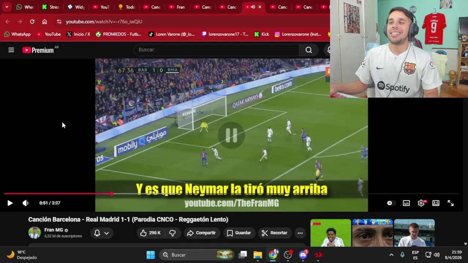Open the YouTube hamburger guide menu
Viewport: 468px width, 263px height.
tap(11, 50)
